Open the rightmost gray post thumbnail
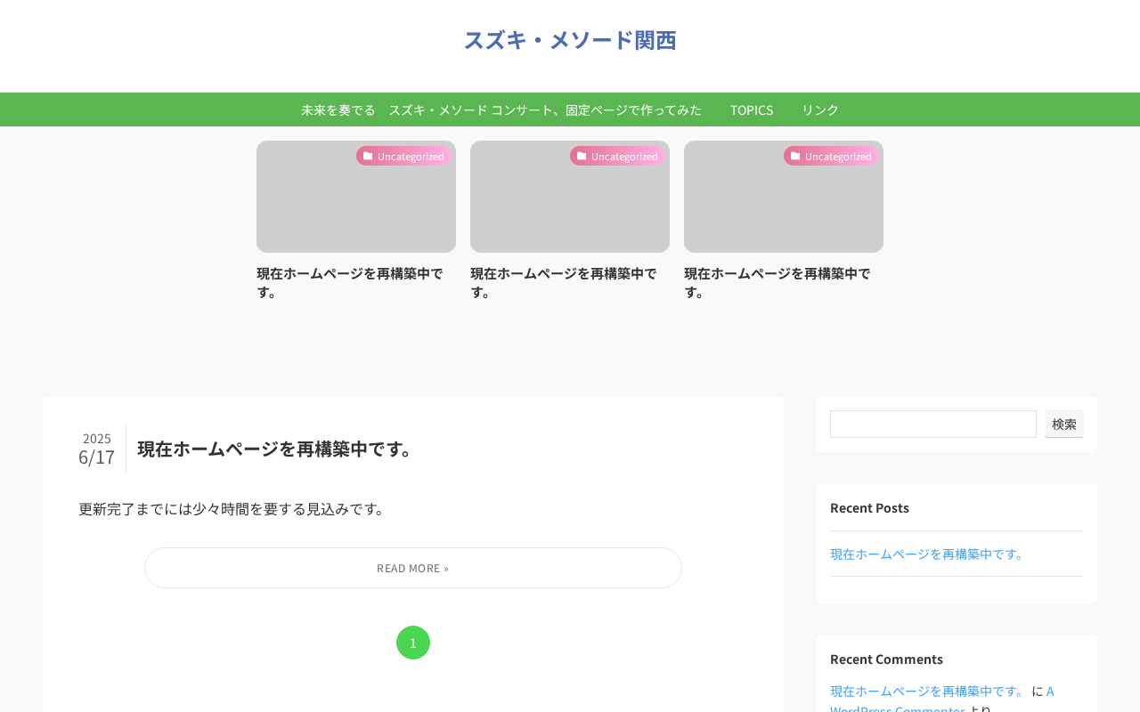The image size is (1140, 712). [784, 197]
